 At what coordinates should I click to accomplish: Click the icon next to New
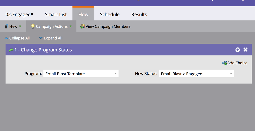coord(7,27)
